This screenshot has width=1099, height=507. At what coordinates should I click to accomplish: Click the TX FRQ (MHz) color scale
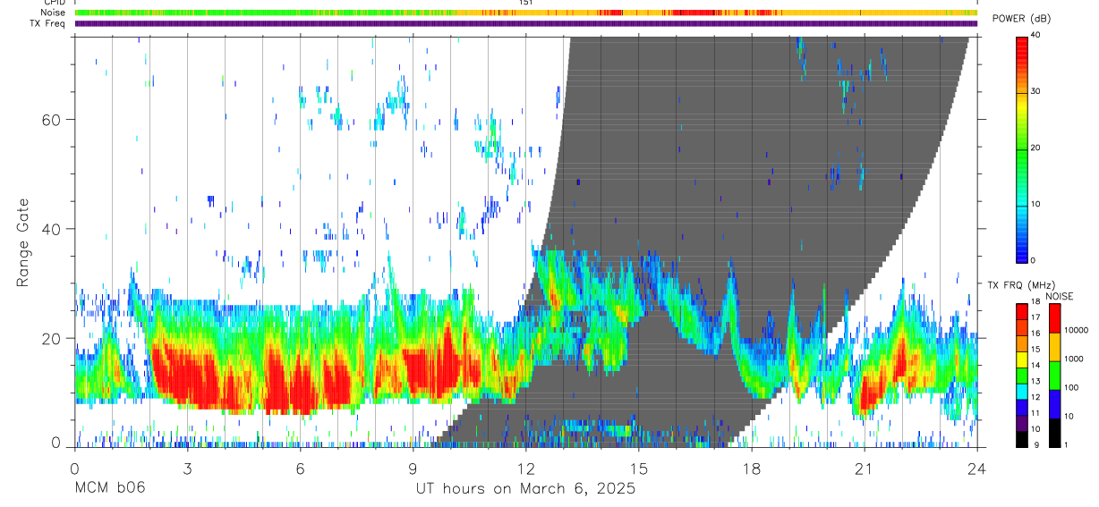point(1022,376)
